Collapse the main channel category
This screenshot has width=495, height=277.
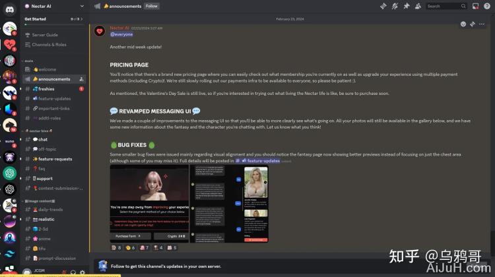[29, 61]
